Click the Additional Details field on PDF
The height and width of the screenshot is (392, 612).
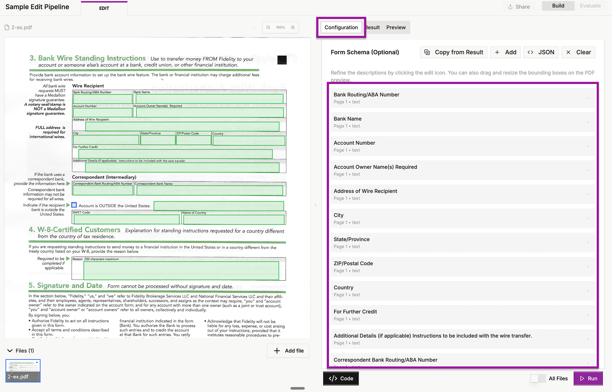tap(182, 167)
